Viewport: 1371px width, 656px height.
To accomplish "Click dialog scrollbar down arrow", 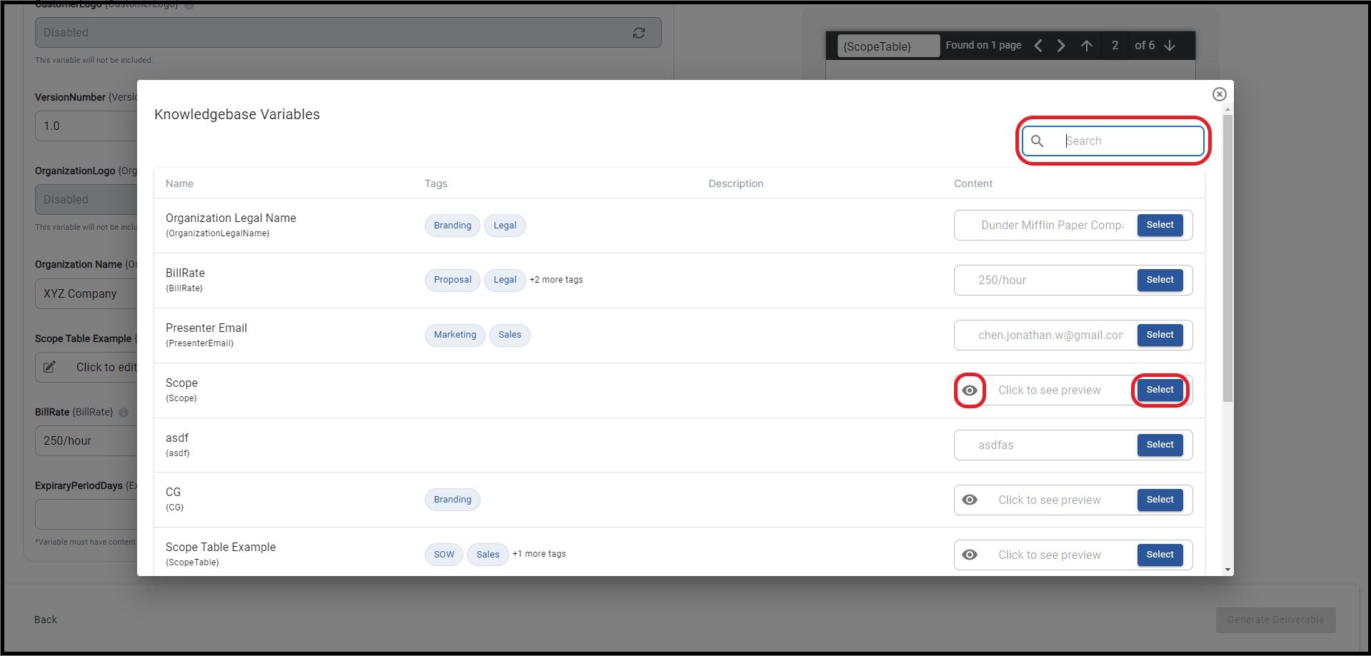I will point(1227,570).
